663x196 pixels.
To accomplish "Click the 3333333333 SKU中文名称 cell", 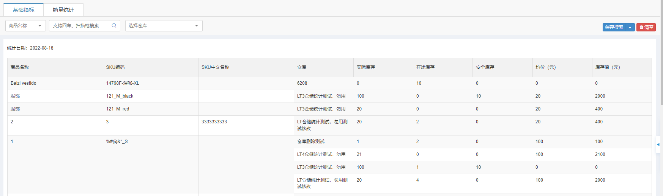I will (214, 122).
